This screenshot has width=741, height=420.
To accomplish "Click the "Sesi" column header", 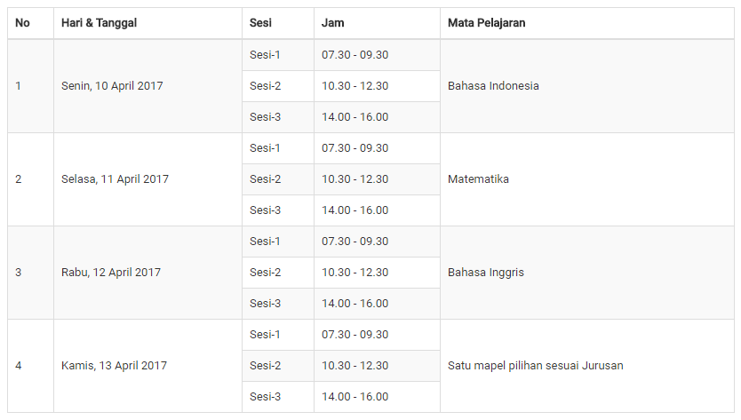I will (x=278, y=23).
